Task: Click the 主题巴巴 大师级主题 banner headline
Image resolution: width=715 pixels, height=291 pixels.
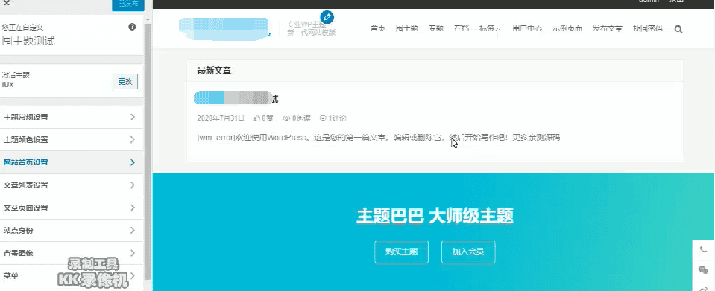Action: (435, 216)
